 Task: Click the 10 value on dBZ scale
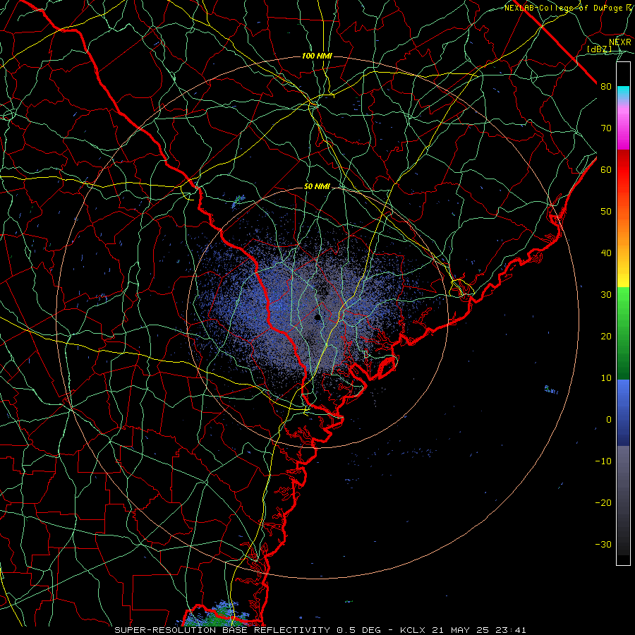606,378
